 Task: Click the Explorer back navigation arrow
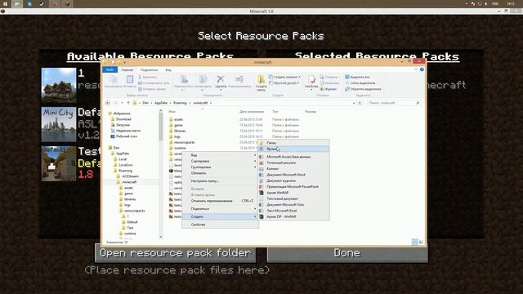pos(108,103)
